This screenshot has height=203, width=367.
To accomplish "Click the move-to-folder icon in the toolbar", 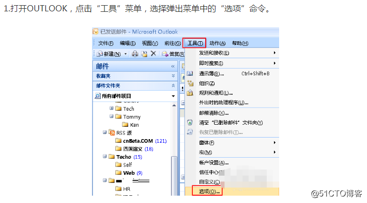I will (144, 54).
